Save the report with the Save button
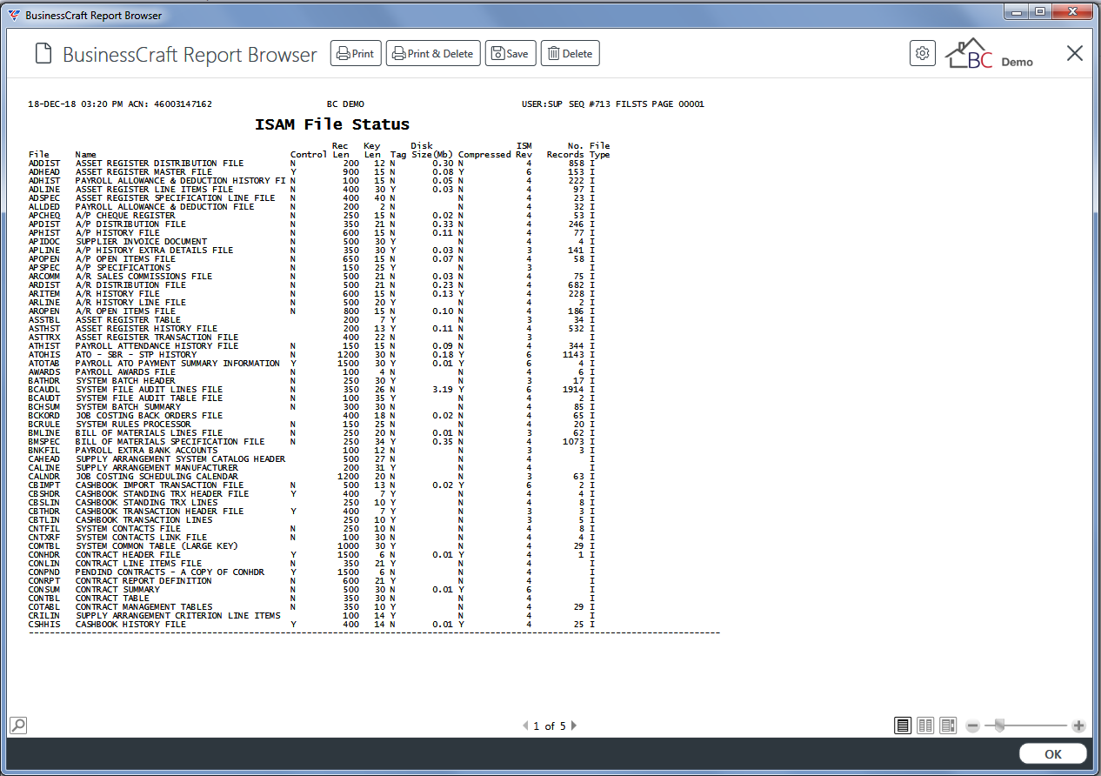Image resolution: width=1101 pixels, height=776 pixels. coord(510,54)
